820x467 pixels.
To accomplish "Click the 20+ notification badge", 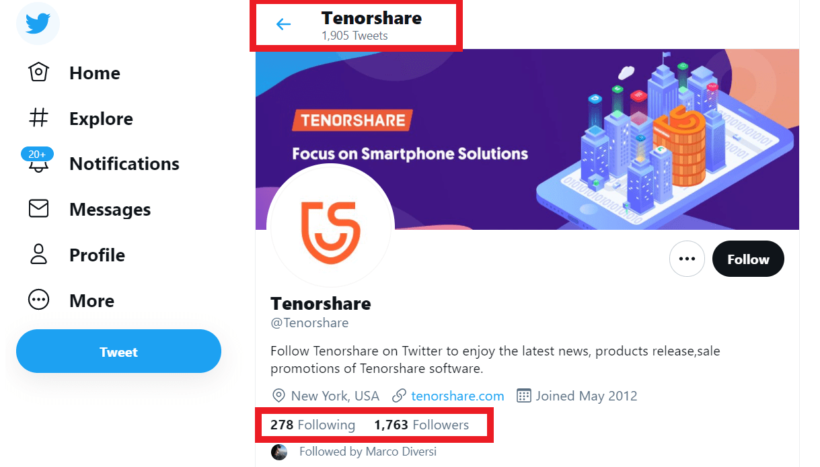I will [38, 153].
